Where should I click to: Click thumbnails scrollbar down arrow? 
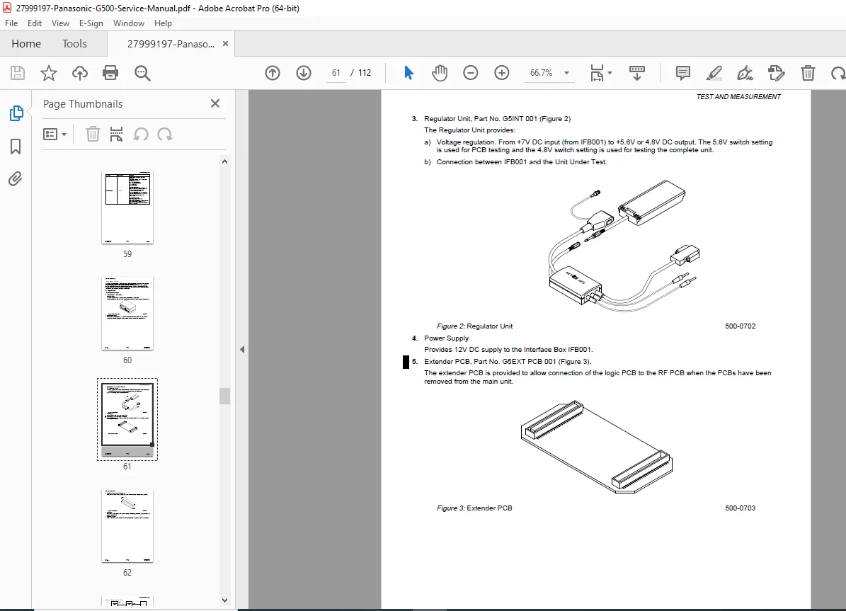pyautogui.click(x=225, y=600)
